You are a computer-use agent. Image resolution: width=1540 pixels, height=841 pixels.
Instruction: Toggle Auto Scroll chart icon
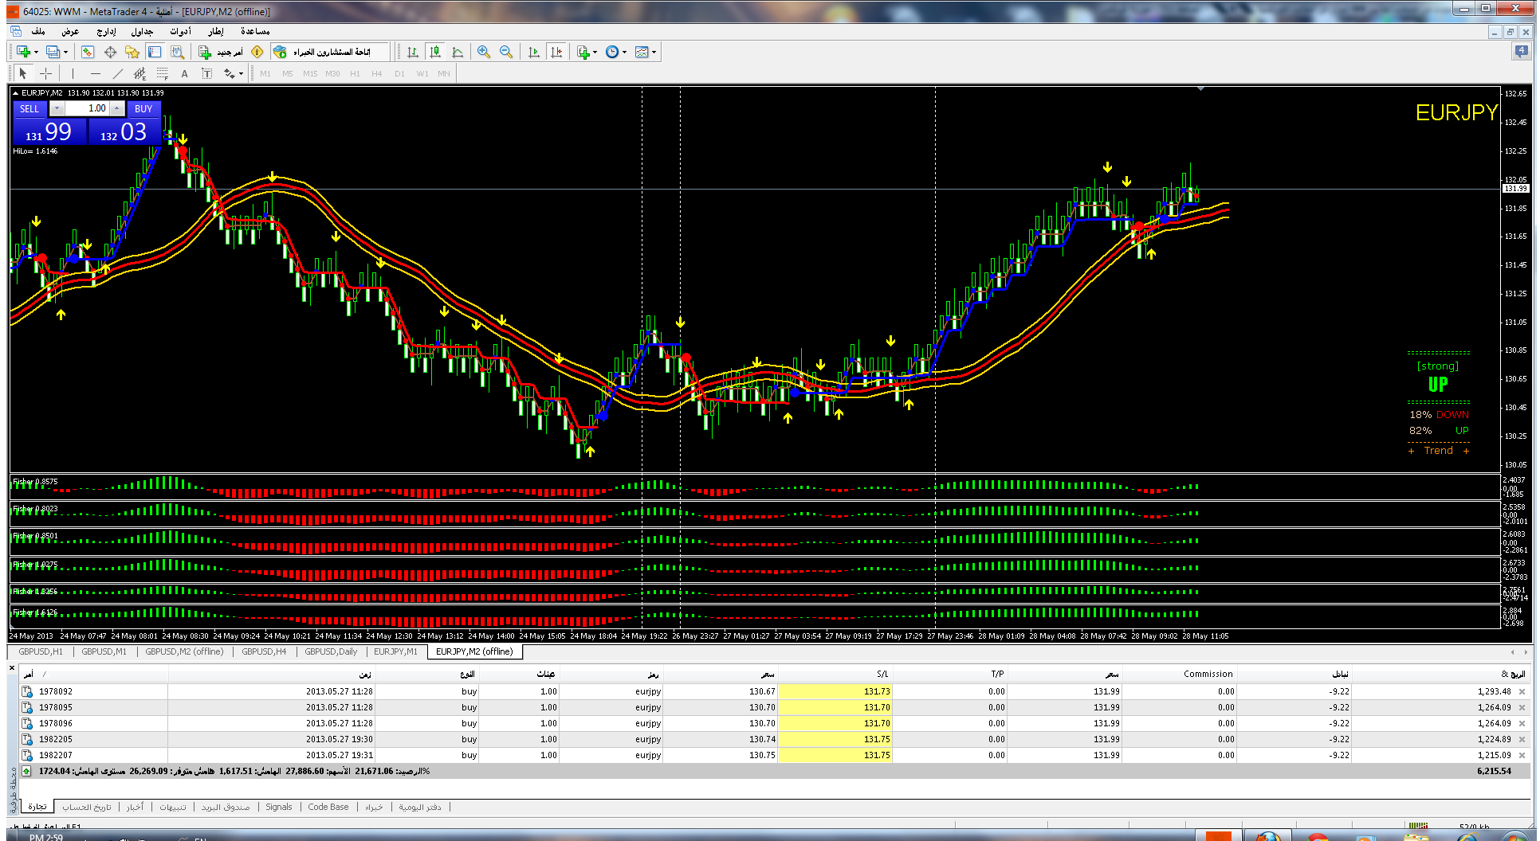coord(534,52)
